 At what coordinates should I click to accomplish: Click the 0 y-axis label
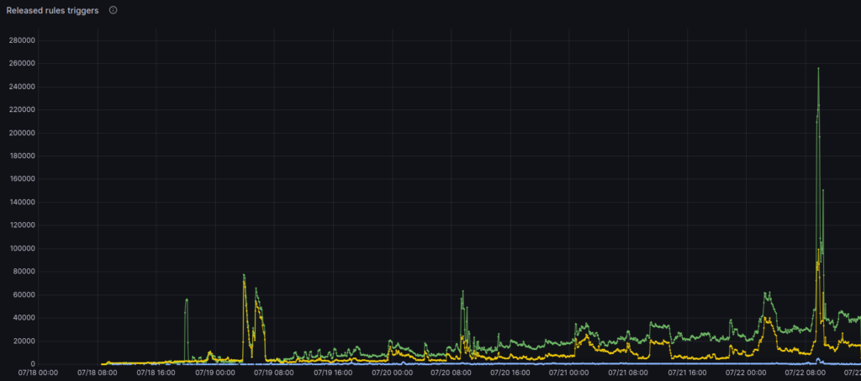coord(33,364)
